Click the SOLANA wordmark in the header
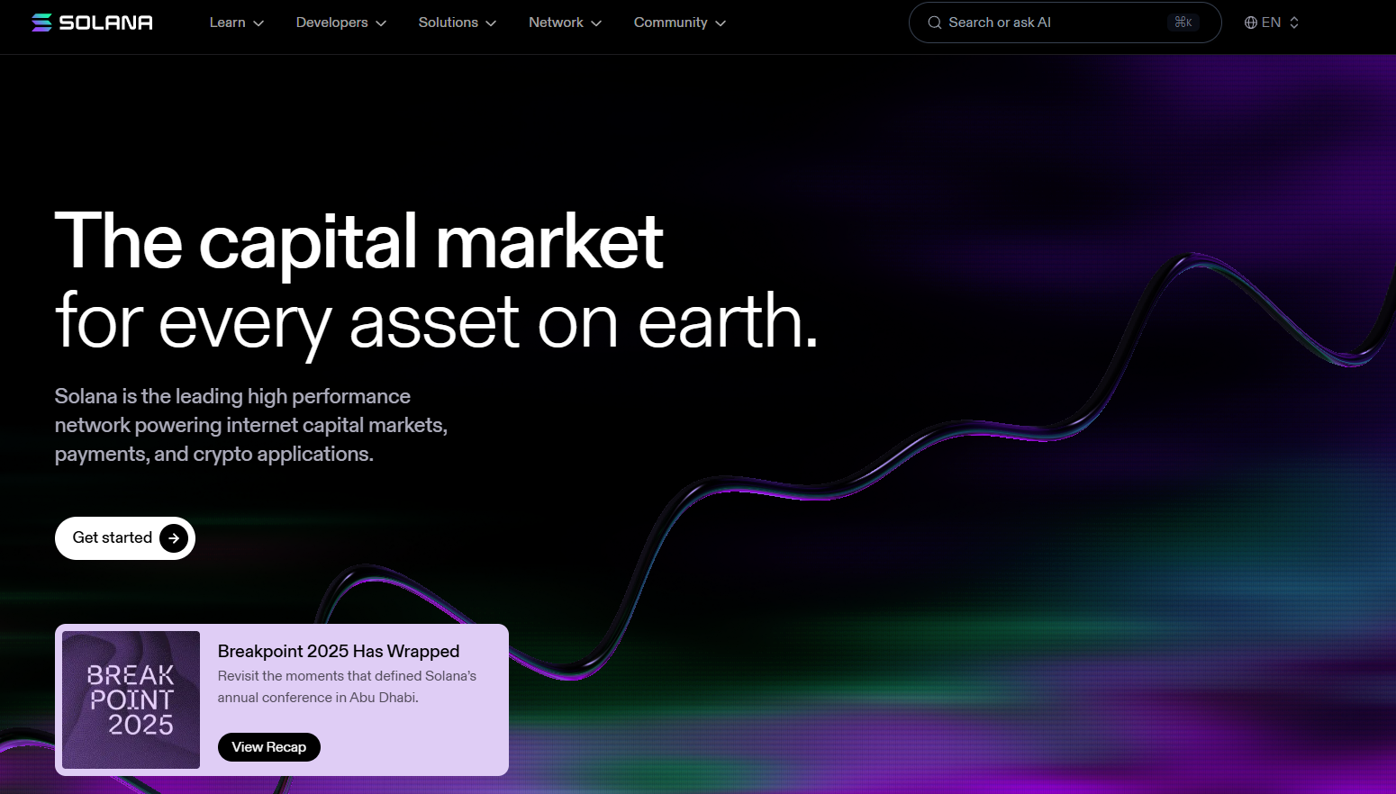 tap(106, 23)
